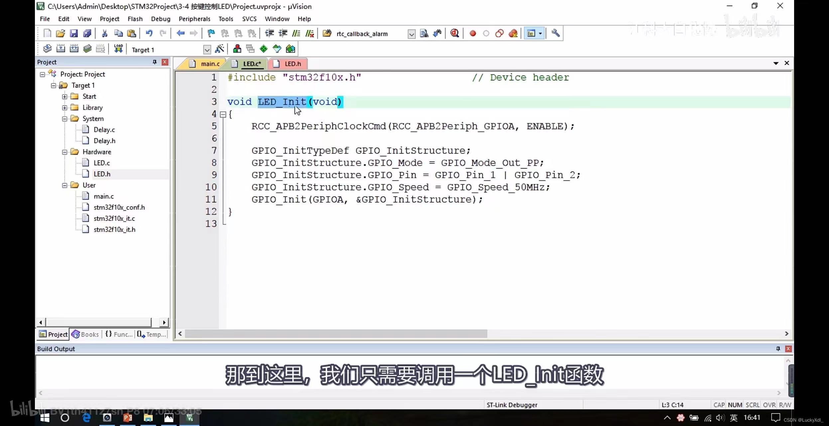Build the target with the Build icon

point(60,49)
